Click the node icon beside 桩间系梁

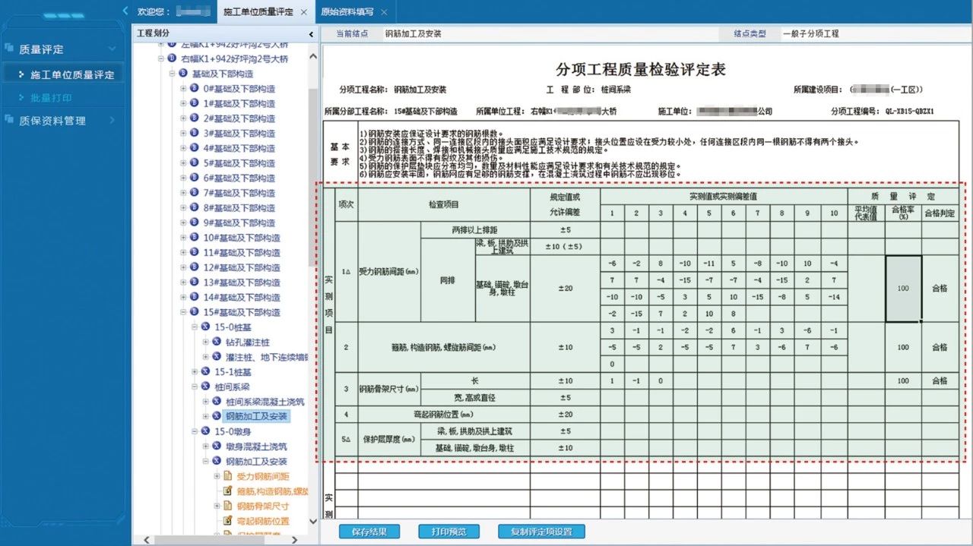point(206,387)
